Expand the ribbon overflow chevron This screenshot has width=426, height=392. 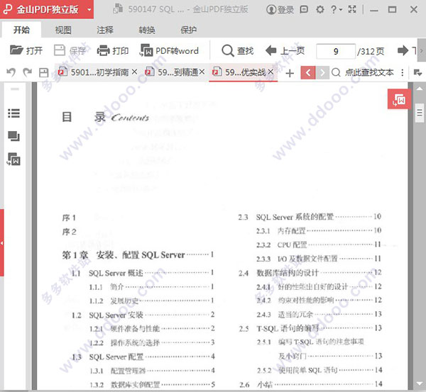coord(421,50)
